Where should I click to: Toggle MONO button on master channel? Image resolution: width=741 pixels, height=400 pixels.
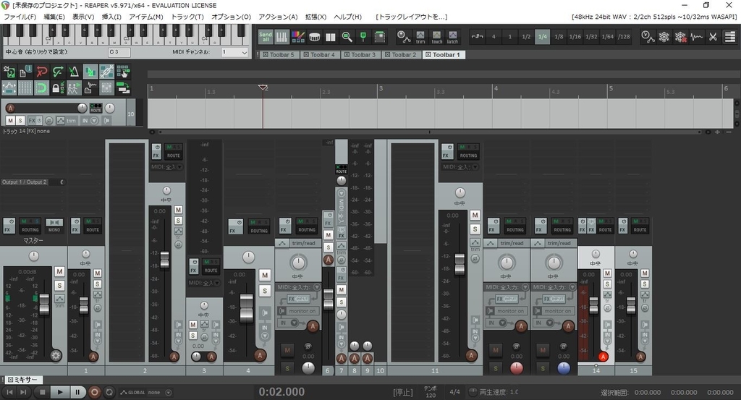[54, 226]
